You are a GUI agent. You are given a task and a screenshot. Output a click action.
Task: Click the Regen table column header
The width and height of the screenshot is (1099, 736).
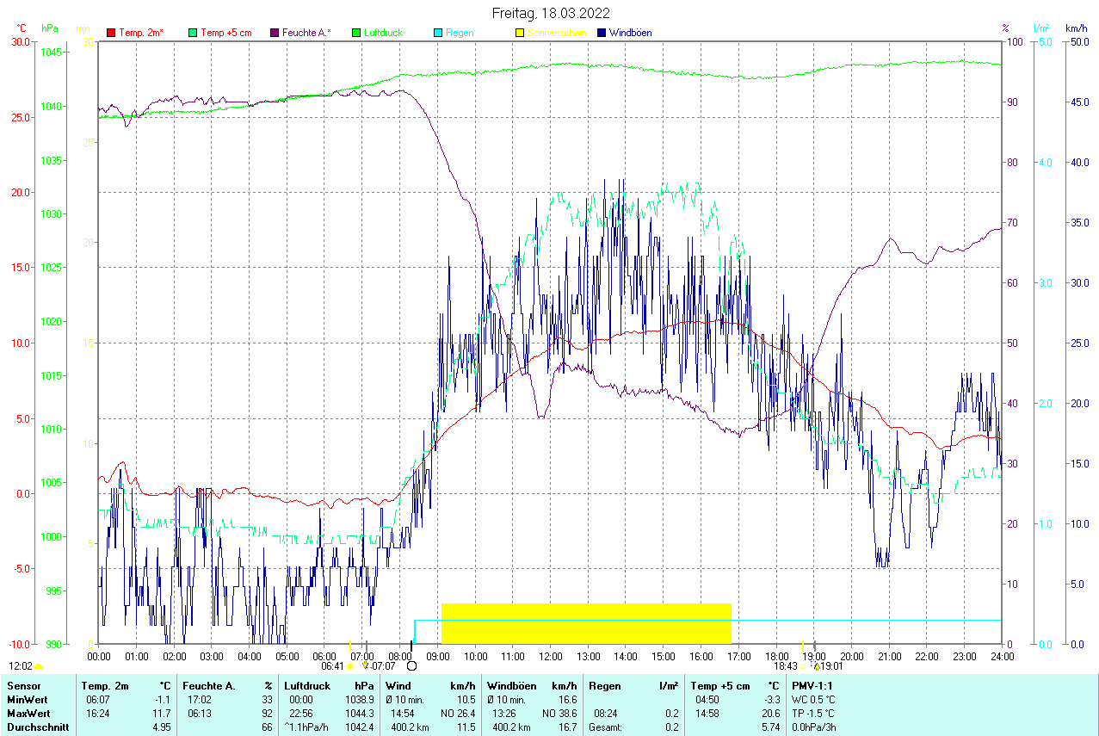(x=605, y=686)
